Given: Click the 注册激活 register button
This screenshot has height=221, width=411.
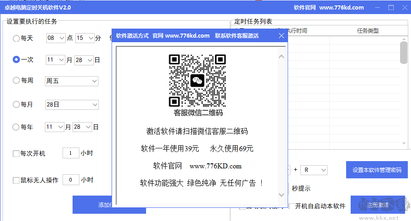Looking at the screenshot, I should [x=378, y=205].
